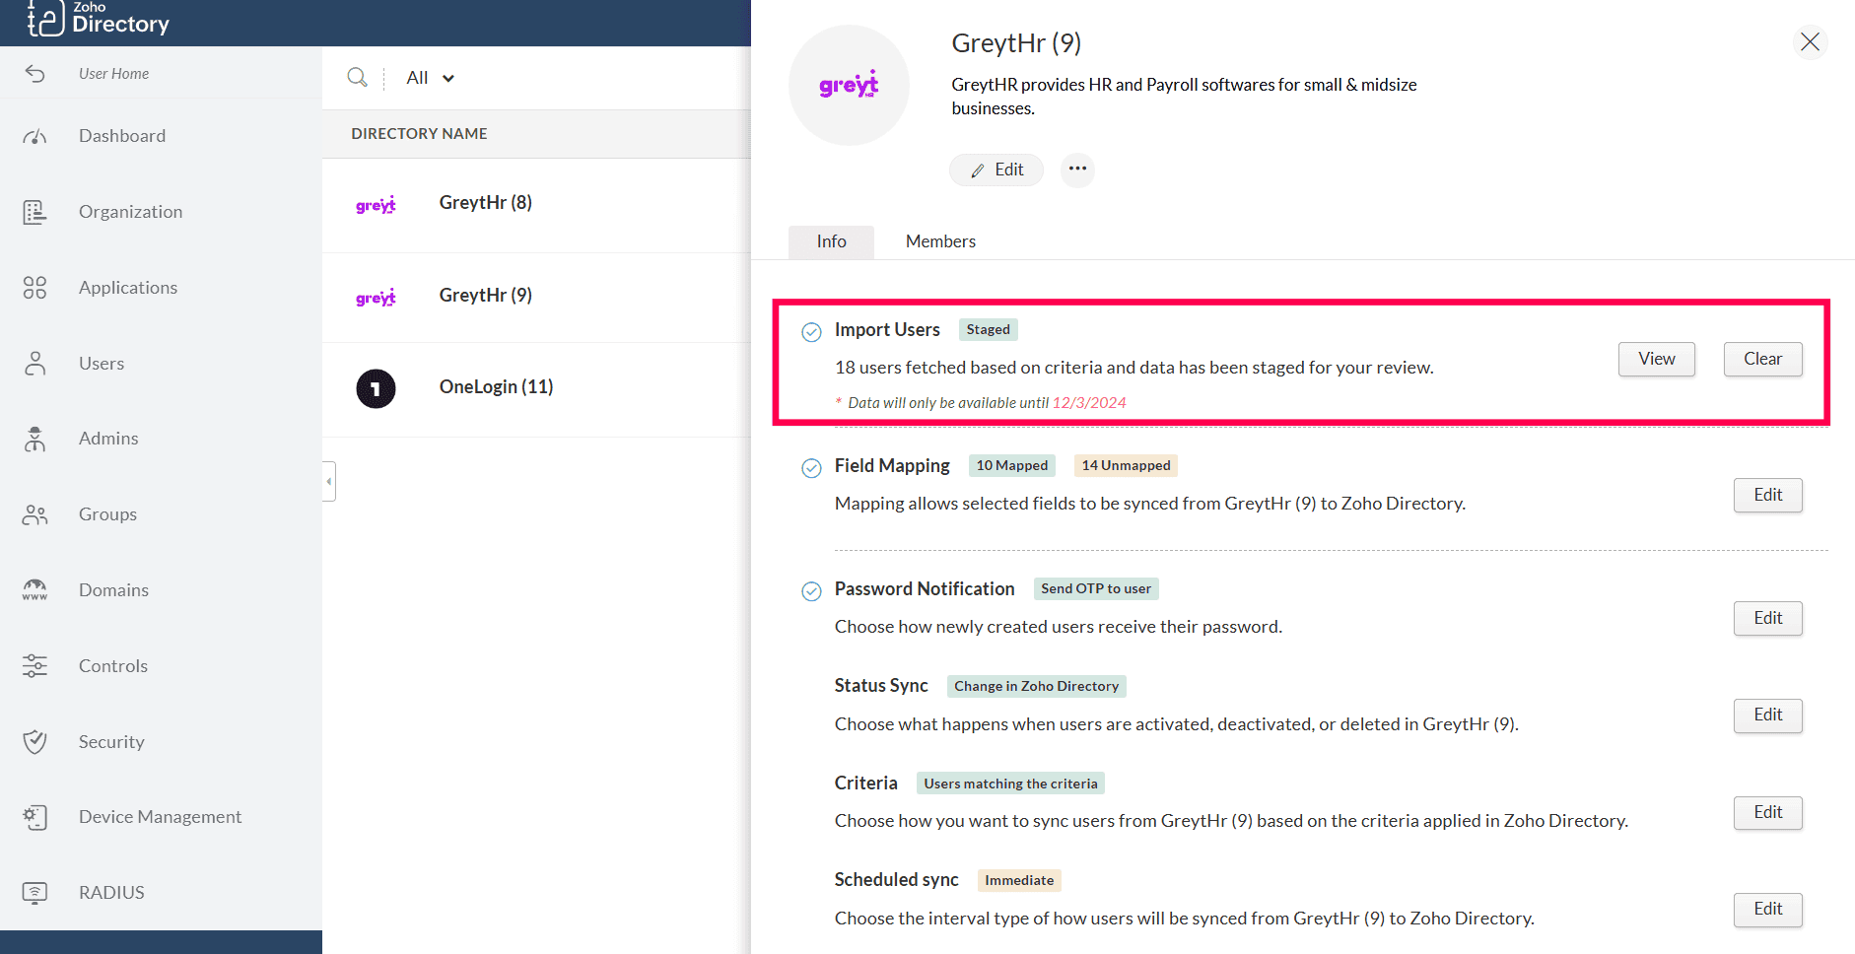Click the 14 Unmapped badge

1126,465
